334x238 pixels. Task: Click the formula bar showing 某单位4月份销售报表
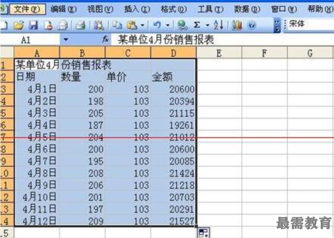click(x=223, y=39)
